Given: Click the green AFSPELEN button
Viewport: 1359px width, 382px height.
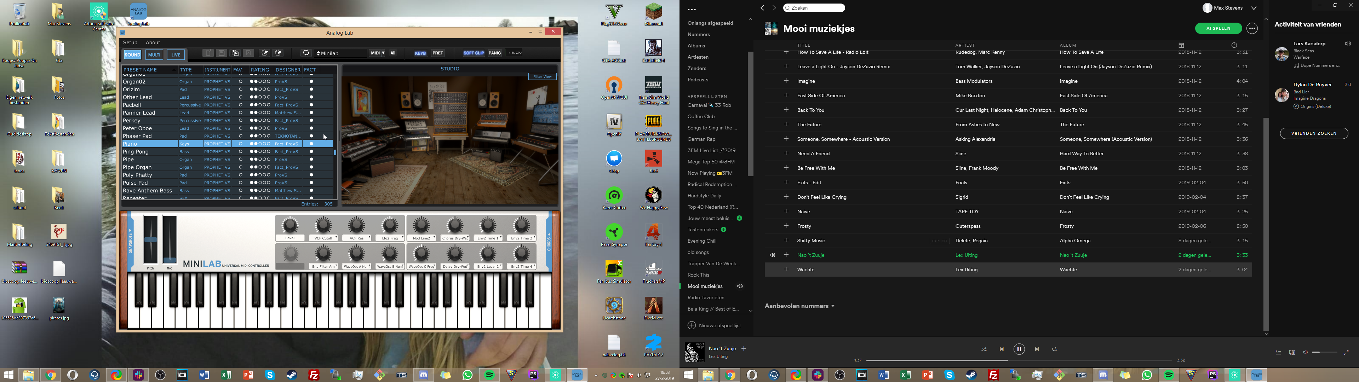Looking at the screenshot, I should (1218, 29).
